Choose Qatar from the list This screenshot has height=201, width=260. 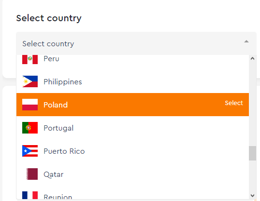(x=132, y=174)
